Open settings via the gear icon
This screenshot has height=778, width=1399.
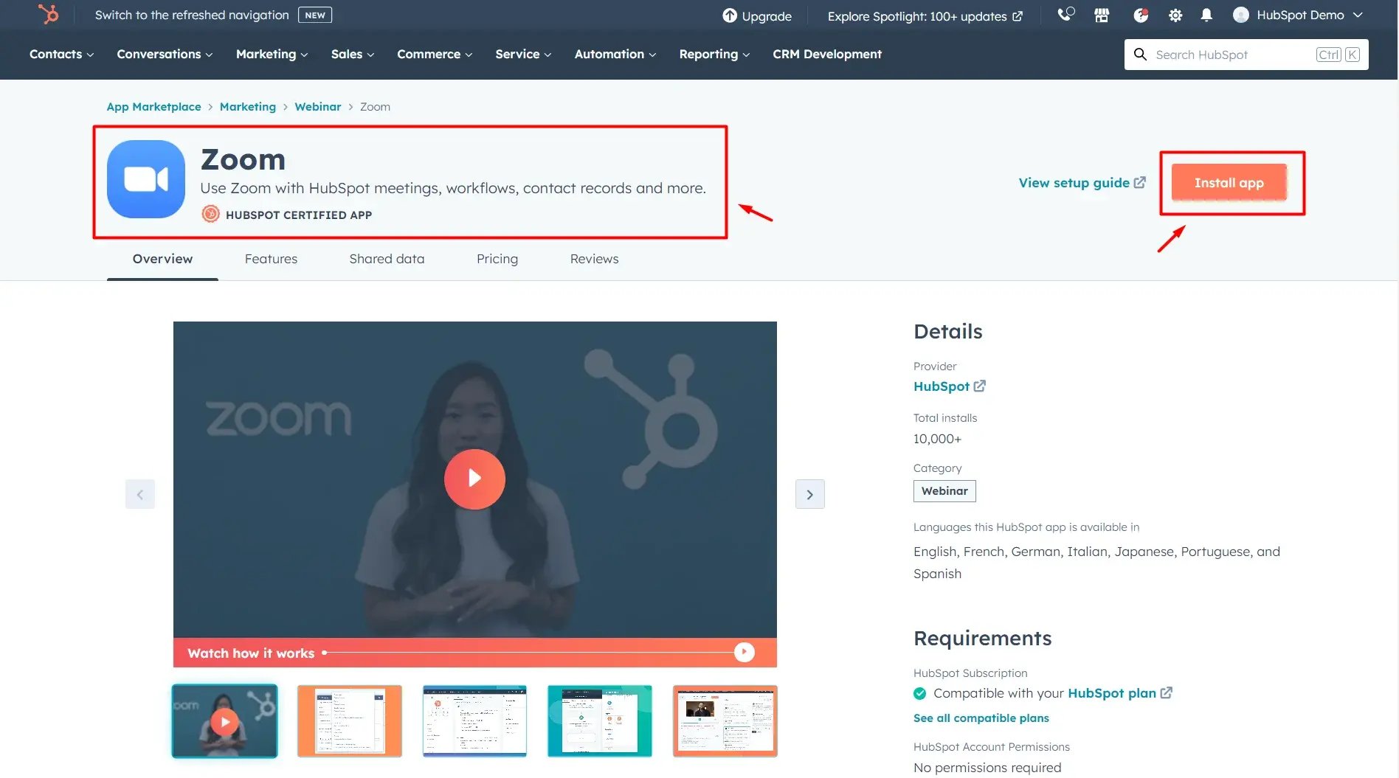(1175, 15)
